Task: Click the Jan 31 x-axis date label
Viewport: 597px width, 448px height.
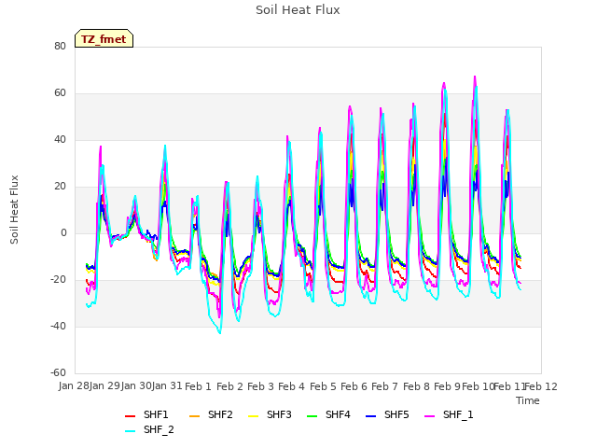Action: pyautogui.click(x=167, y=386)
